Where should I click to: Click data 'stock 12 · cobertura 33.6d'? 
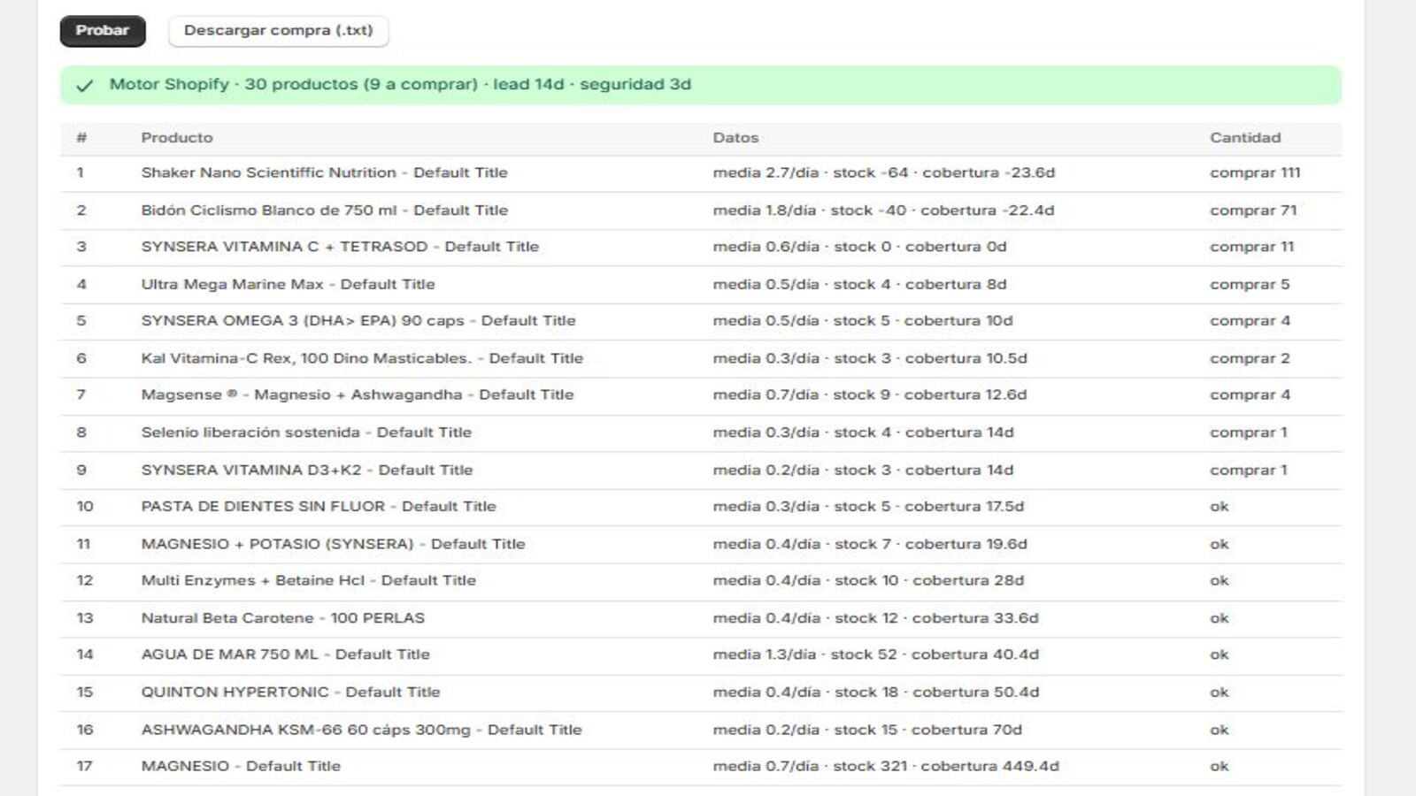tap(937, 618)
